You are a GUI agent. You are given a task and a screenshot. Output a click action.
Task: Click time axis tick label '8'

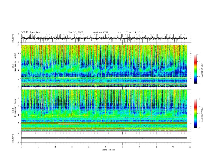point(156,147)
